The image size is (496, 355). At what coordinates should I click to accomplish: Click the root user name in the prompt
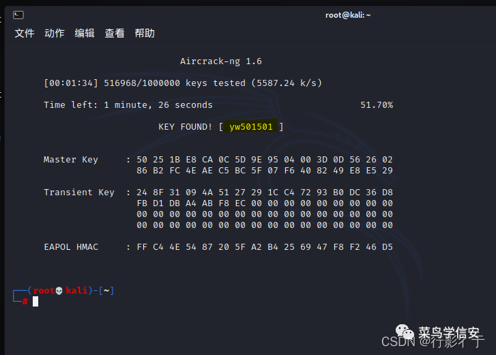44,290
